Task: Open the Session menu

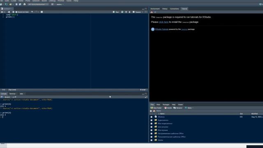Action: [x=36, y=1]
